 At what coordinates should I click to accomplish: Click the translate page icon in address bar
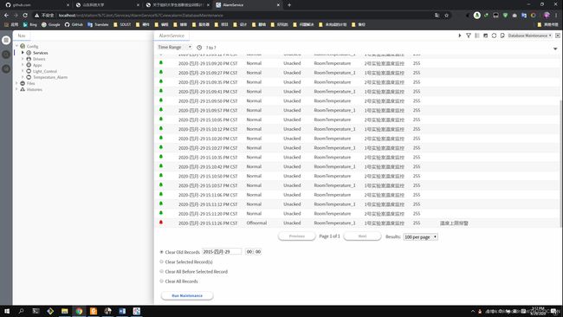(437, 16)
